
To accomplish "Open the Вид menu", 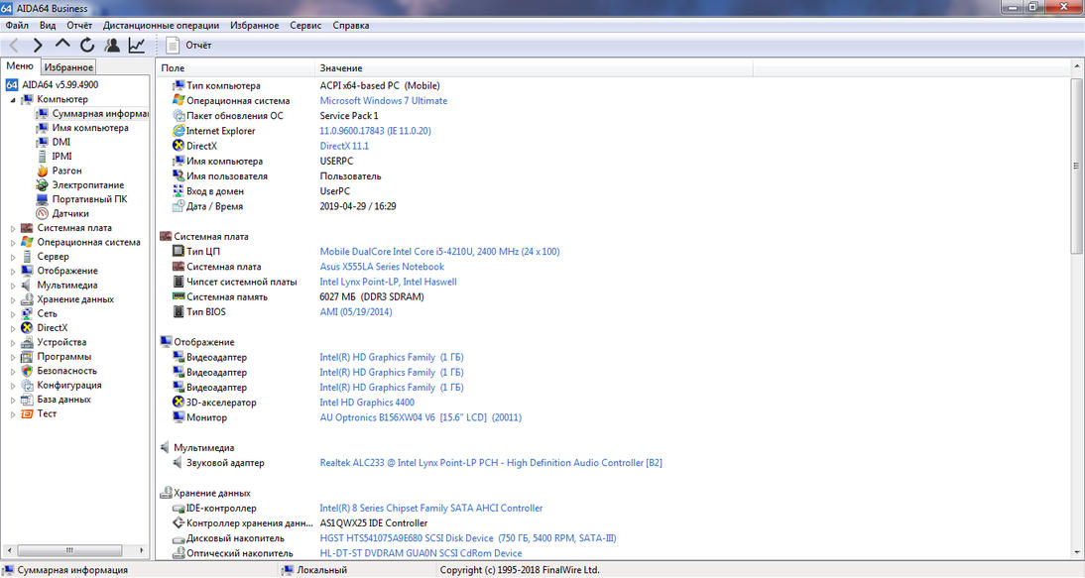I will (x=48, y=25).
